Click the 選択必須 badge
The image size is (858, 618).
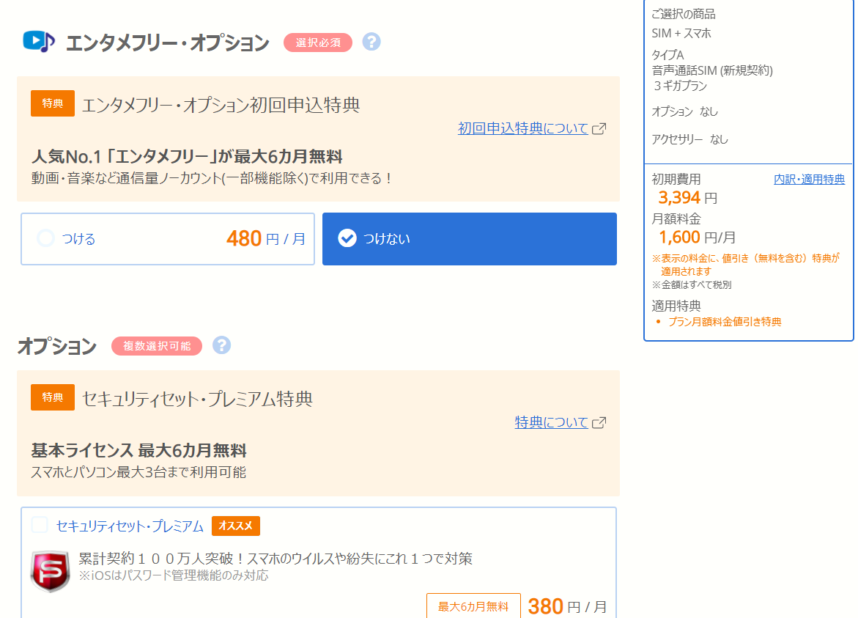pyautogui.click(x=318, y=43)
